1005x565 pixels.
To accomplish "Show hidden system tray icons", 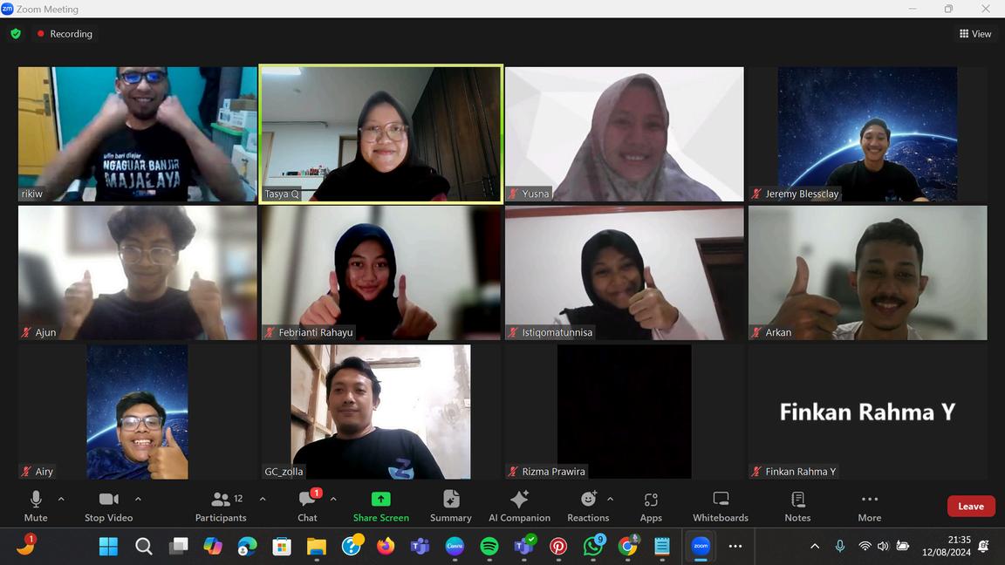I will [x=815, y=547].
